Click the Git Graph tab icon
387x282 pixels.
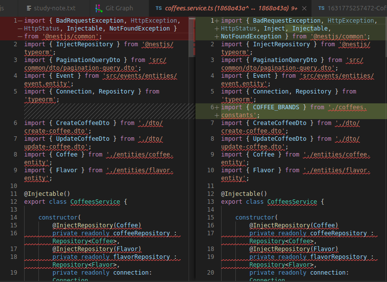(x=99, y=8)
